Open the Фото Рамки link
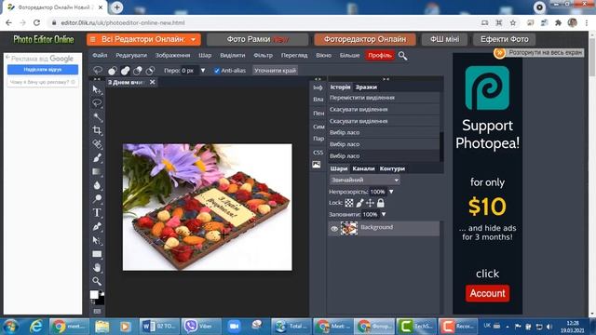Screen dimensions: 596x335 tap(257, 39)
